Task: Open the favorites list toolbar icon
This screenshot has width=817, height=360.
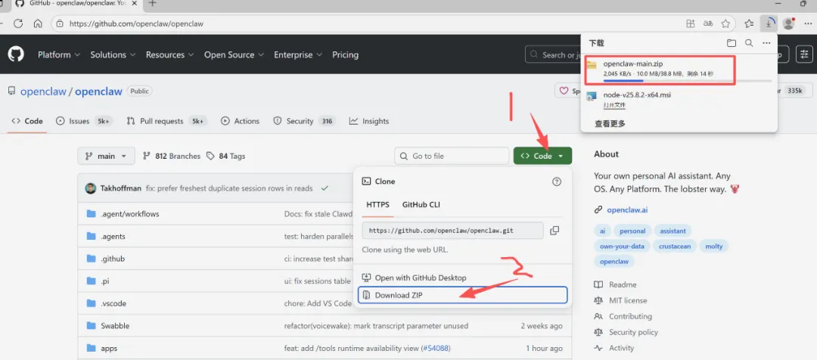Action: pyautogui.click(x=749, y=23)
